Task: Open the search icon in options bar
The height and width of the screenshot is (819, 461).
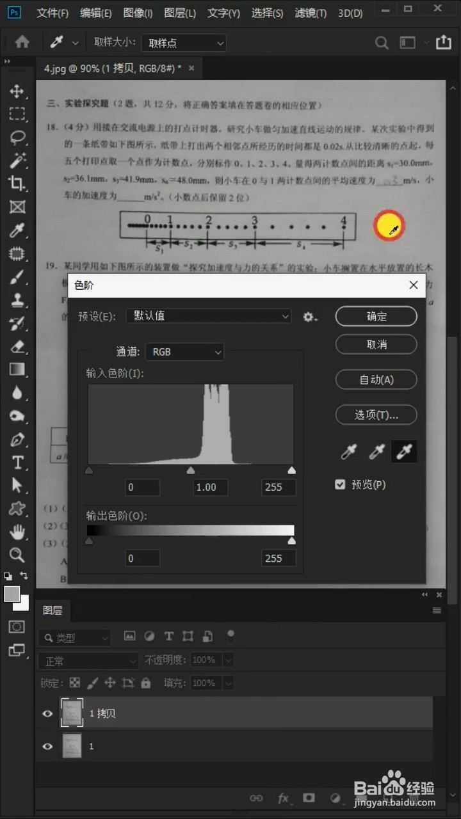Action: pos(382,43)
